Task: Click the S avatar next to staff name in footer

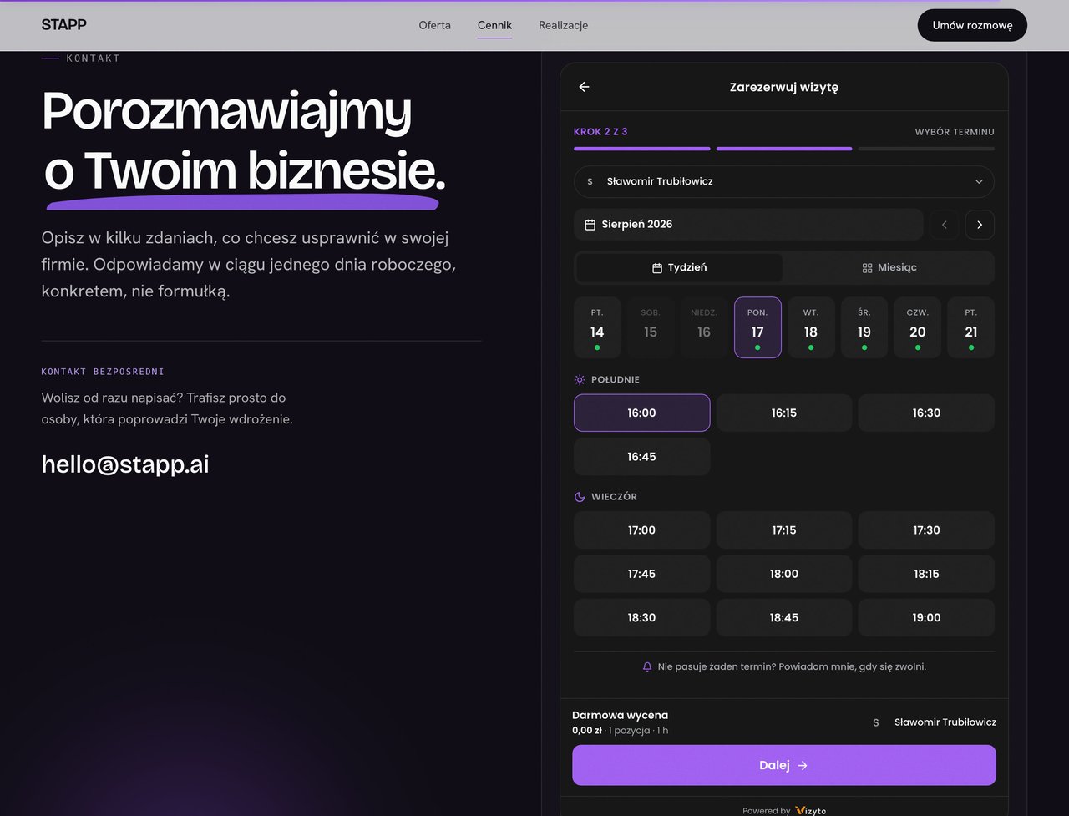Action: tap(875, 722)
